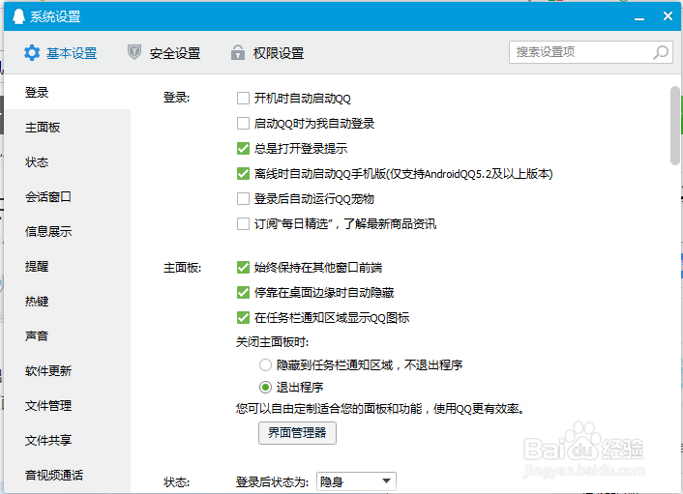The height and width of the screenshot is (494, 683).
Task: Minimize the 系统设置 window
Action: tap(639, 17)
